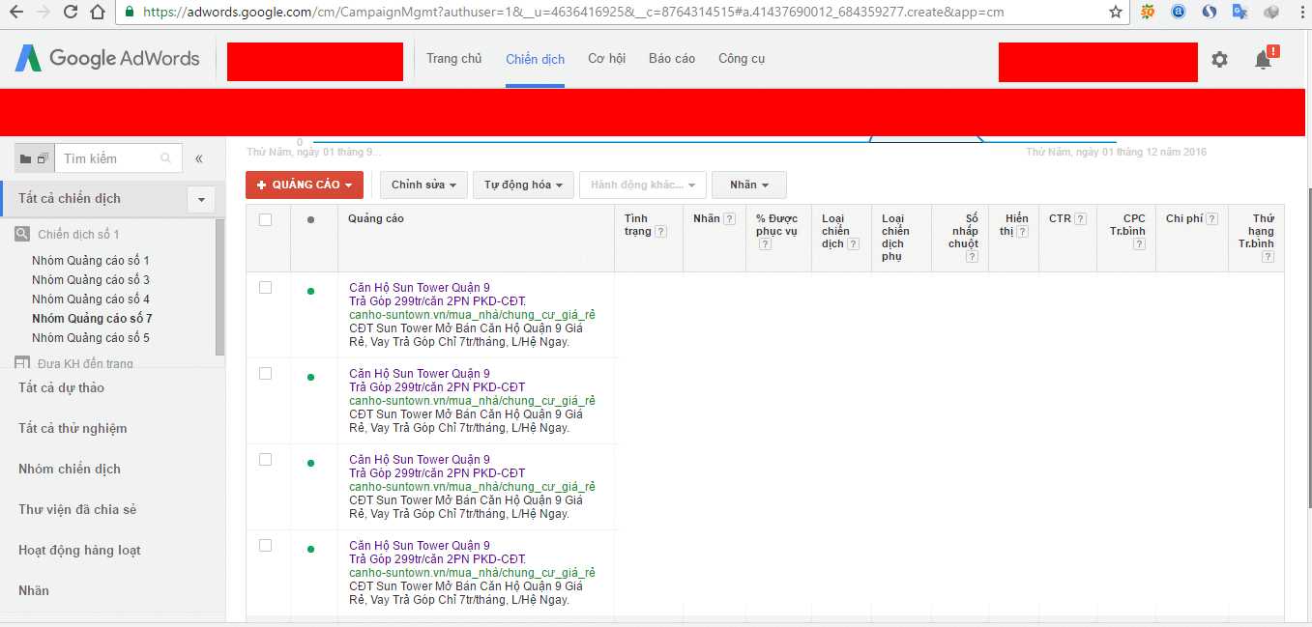
Task: Click the browser address bar URL
Action: (x=572, y=13)
